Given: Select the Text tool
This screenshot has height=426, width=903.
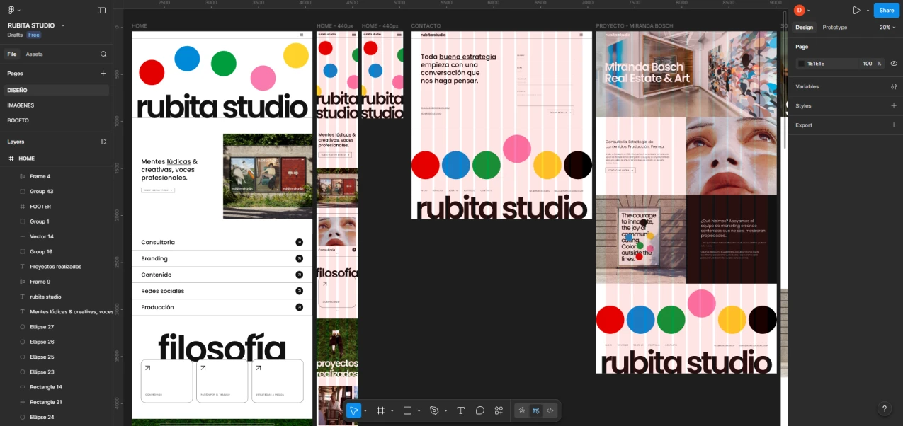Looking at the screenshot, I should [x=460, y=410].
